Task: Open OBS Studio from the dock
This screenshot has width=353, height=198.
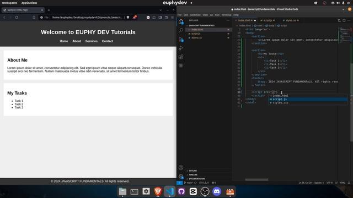Action: (x=205, y=191)
